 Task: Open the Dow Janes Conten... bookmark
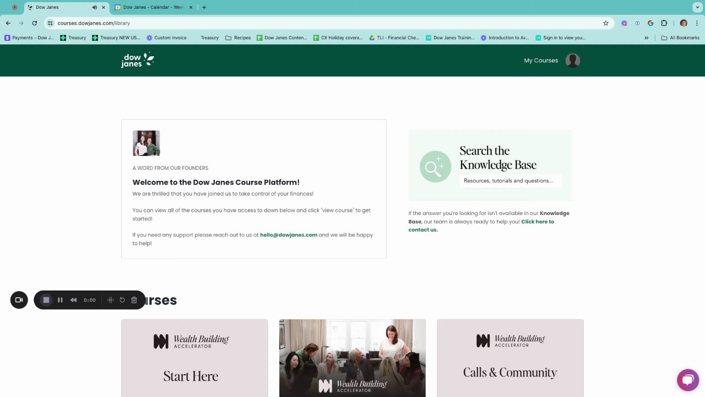(282, 38)
